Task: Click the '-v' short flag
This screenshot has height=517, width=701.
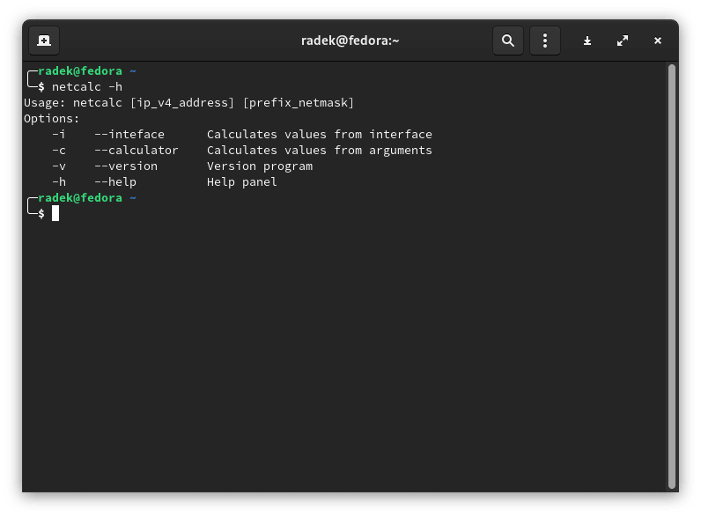Action: click(x=59, y=166)
